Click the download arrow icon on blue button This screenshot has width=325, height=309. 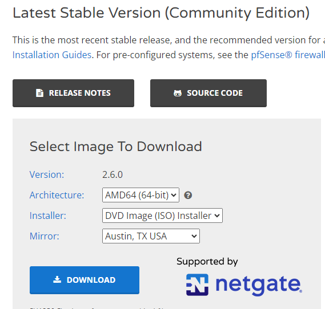pyautogui.click(x=57, y=279)
